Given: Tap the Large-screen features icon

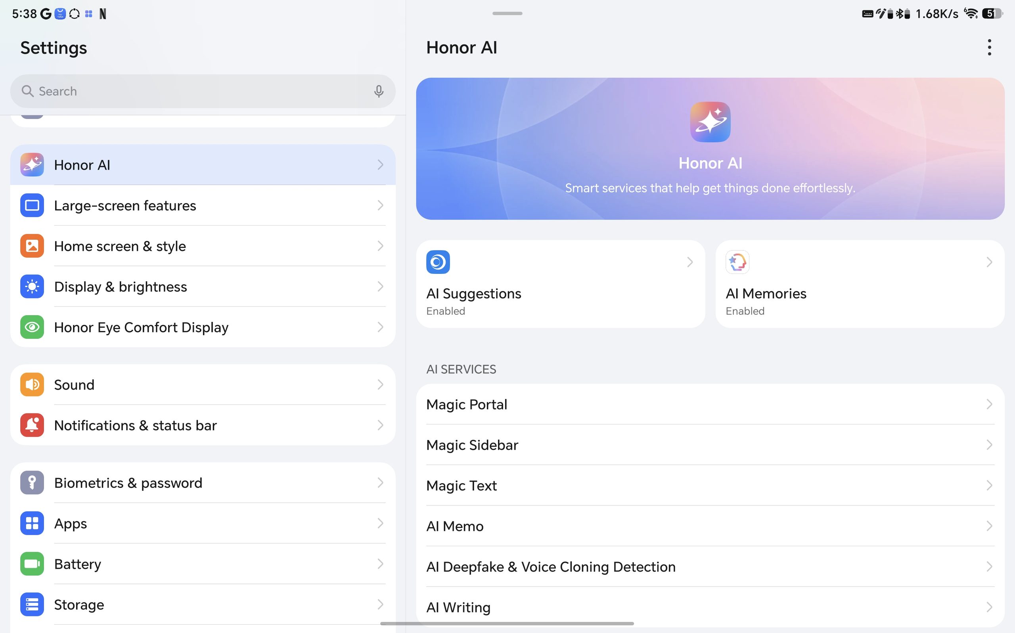Looking at the screenshot, I should click(x=32, y=205).
